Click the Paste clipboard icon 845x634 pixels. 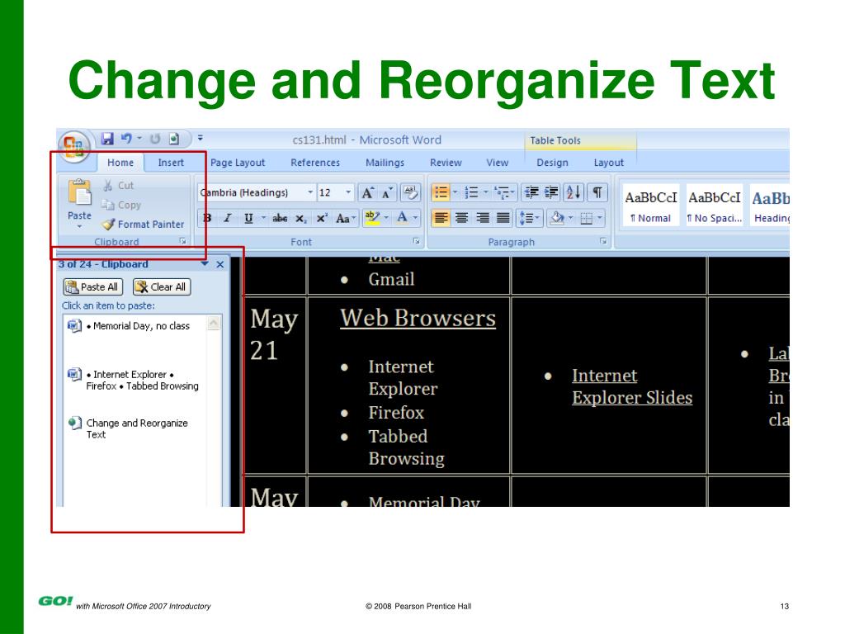pyautogui.click(x=79, y=192)
